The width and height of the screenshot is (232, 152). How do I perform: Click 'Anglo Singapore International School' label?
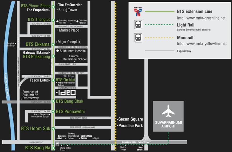click(x=40, y=115)
